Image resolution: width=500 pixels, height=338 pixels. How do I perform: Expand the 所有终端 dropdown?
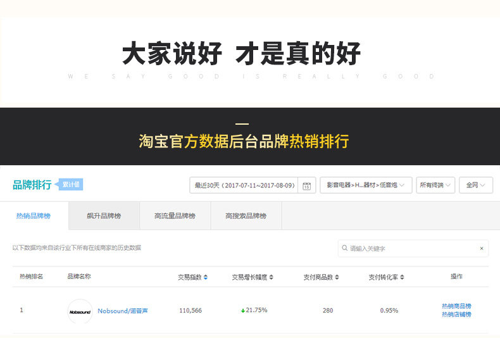[435, 185]
